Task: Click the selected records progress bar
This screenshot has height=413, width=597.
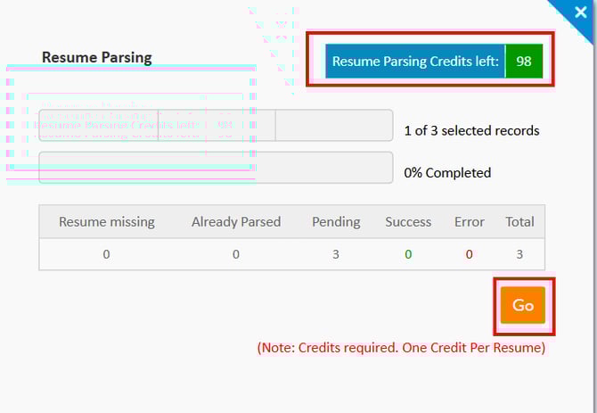Action: [x=216, y=126]
